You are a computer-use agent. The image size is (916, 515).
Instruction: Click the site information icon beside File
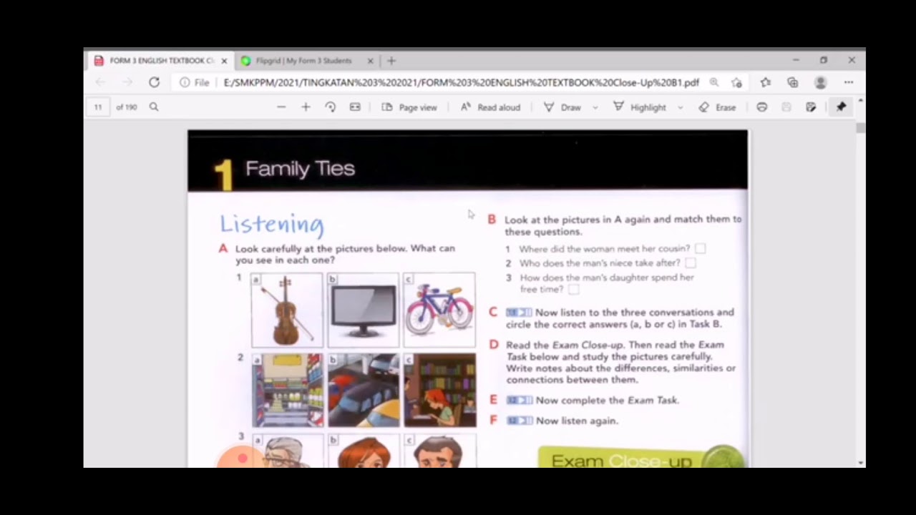(x=185, y=82)
